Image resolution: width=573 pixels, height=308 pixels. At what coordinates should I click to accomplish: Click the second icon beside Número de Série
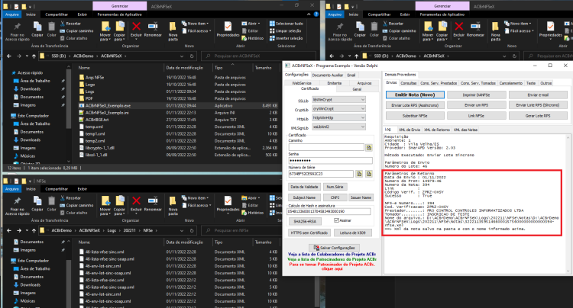click(x=369, y=174)
